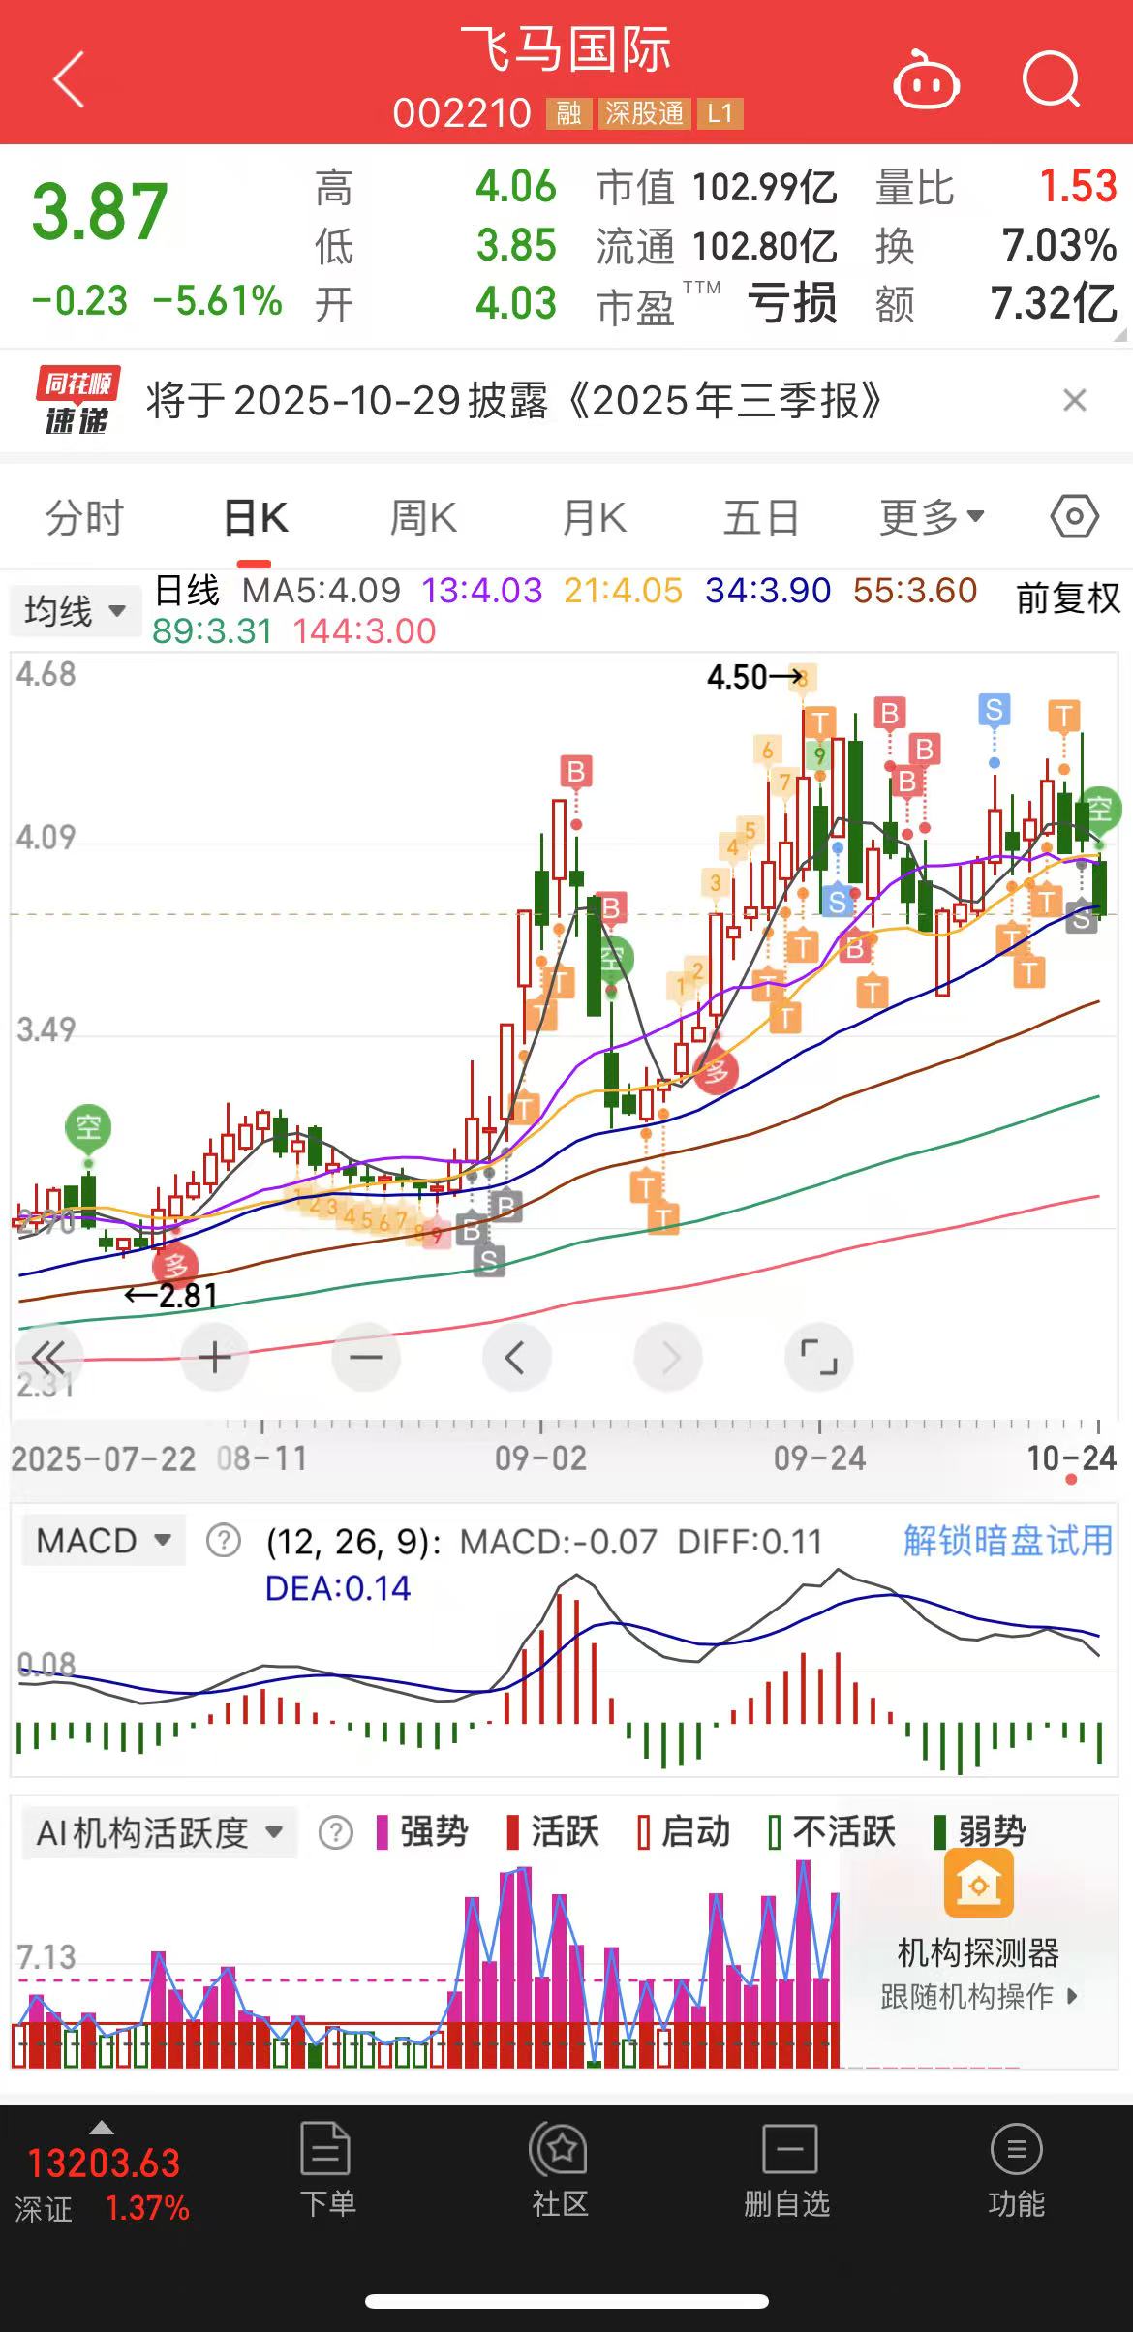Tap 删自选 remove watchlist icon
The image size is (1133, 2332).
click(x=789, y=2150)
